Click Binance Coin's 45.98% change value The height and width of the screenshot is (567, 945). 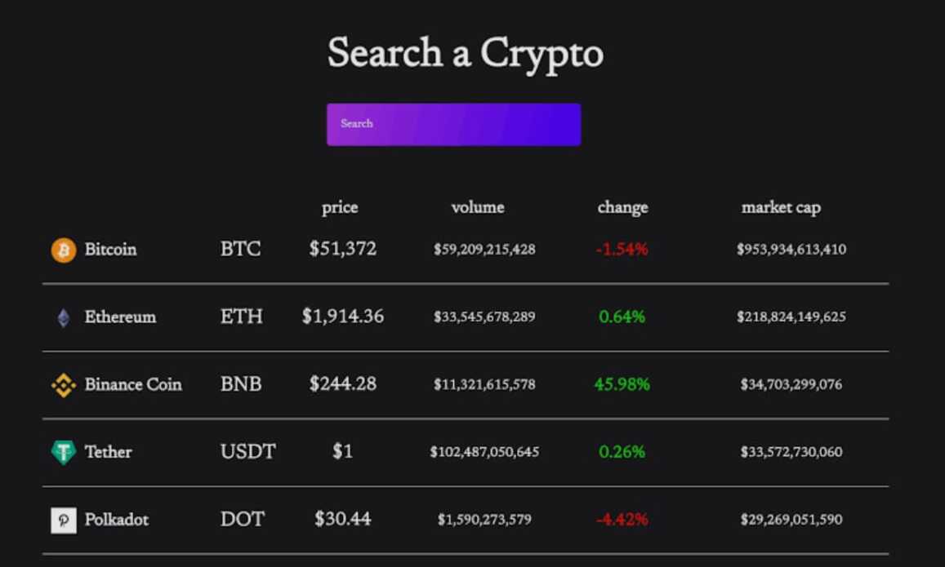(x=622, y=384)
